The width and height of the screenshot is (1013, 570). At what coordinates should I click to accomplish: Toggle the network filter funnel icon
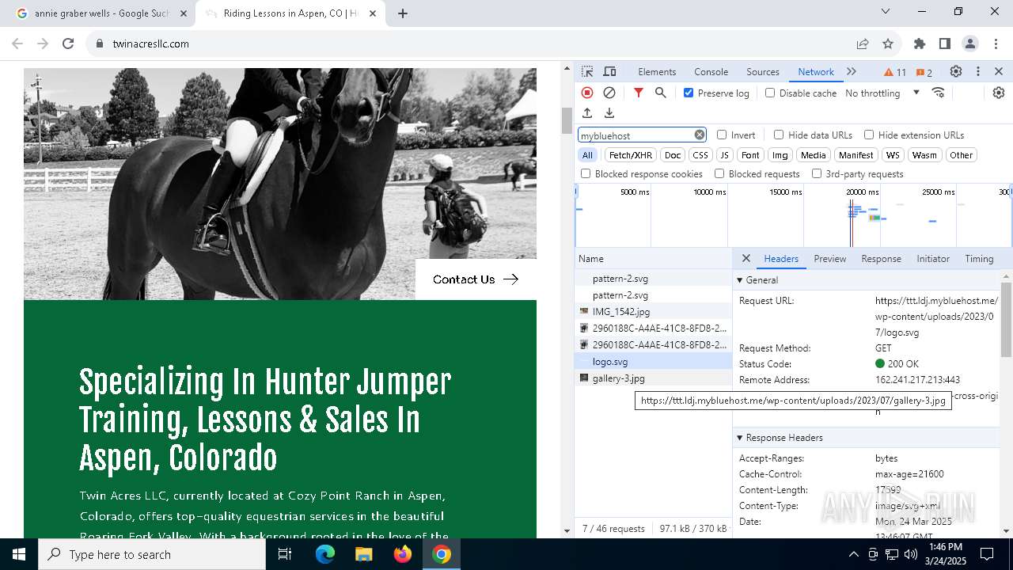[638, 93]
